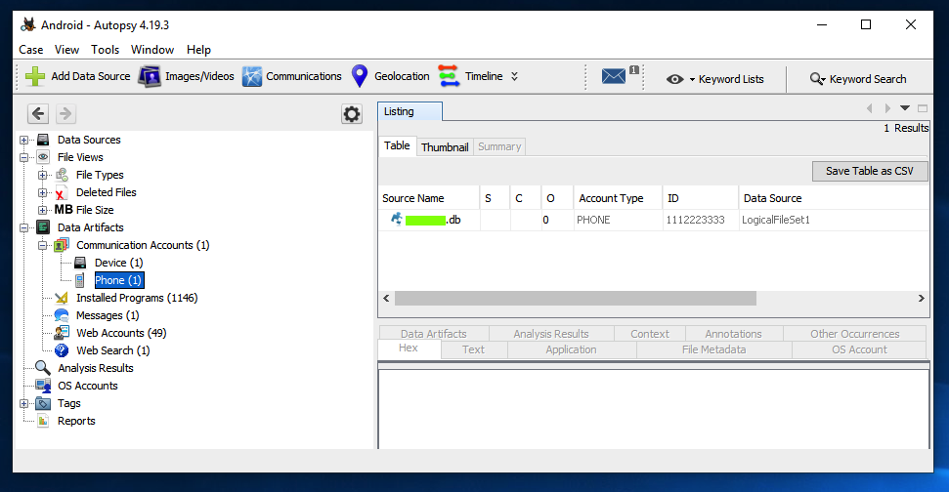The height and width of the screenshot is (492, 949).
Task: Open the Help menu
Action: 198,50
